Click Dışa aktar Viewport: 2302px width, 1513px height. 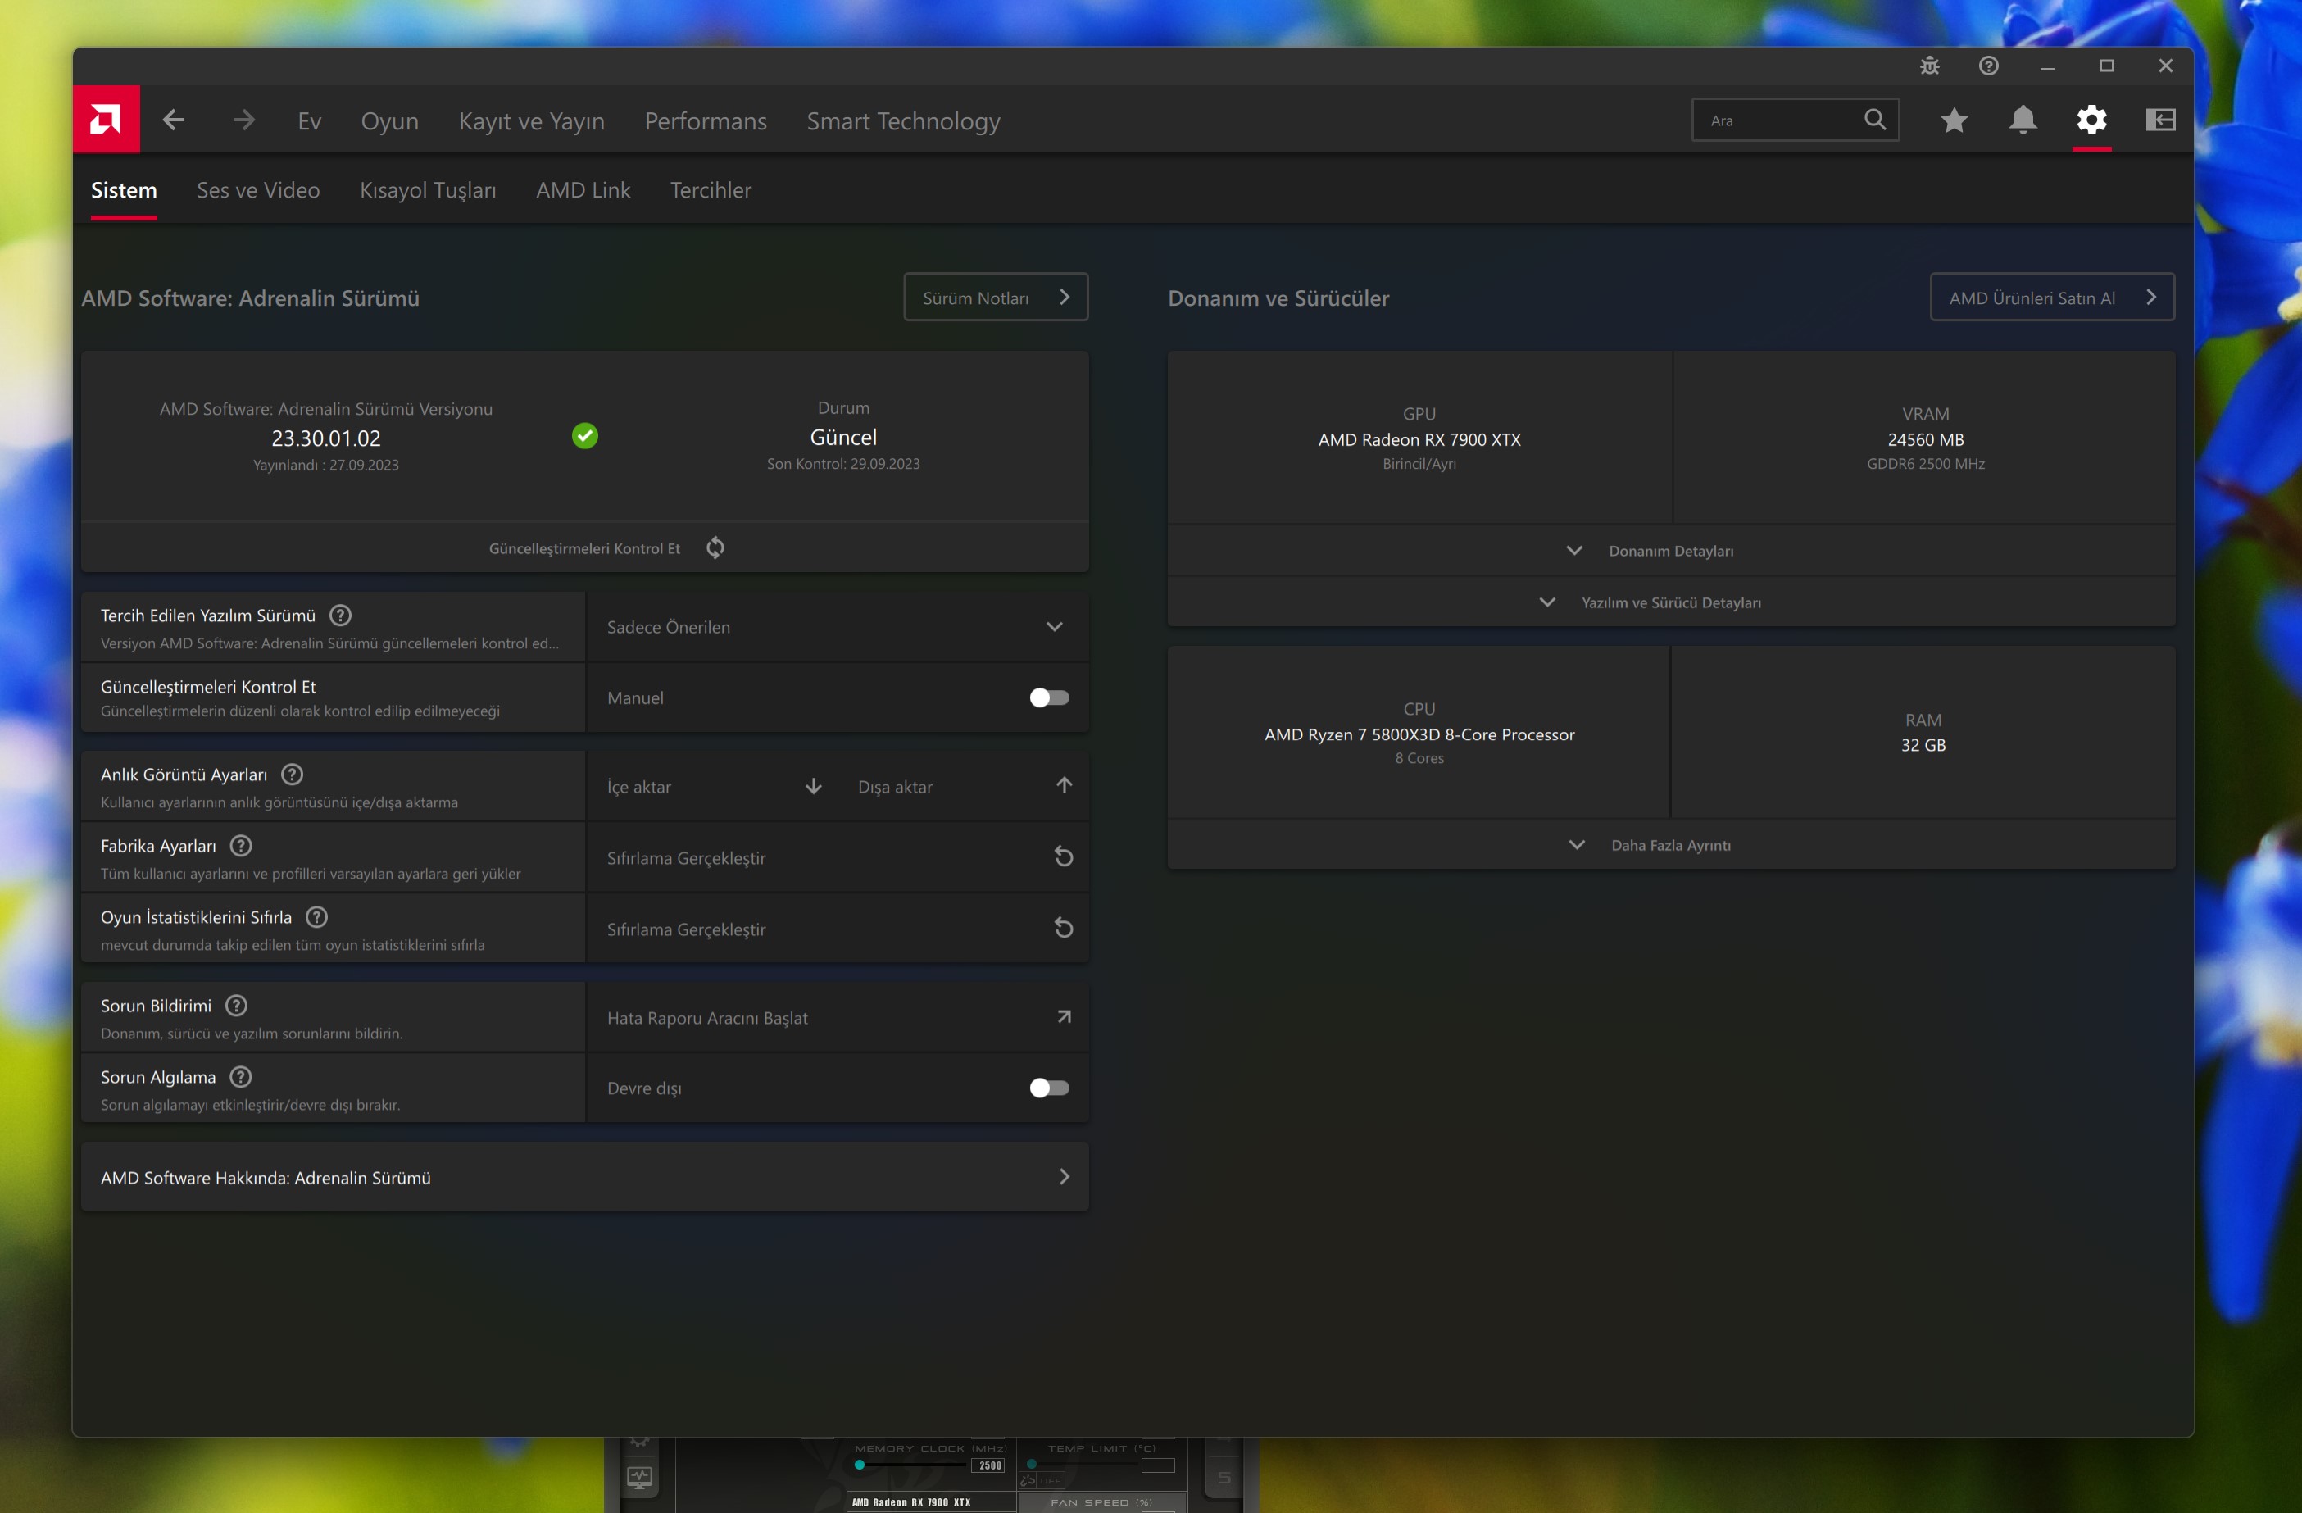pyautogui.click(x=895, y=787)
